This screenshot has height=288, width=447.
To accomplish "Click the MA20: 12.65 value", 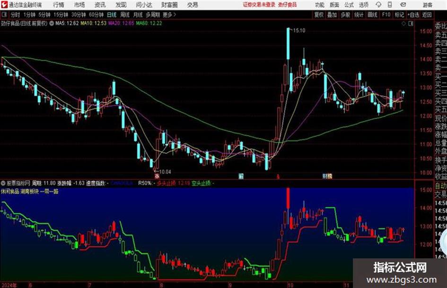I will (x=121, y=23).
